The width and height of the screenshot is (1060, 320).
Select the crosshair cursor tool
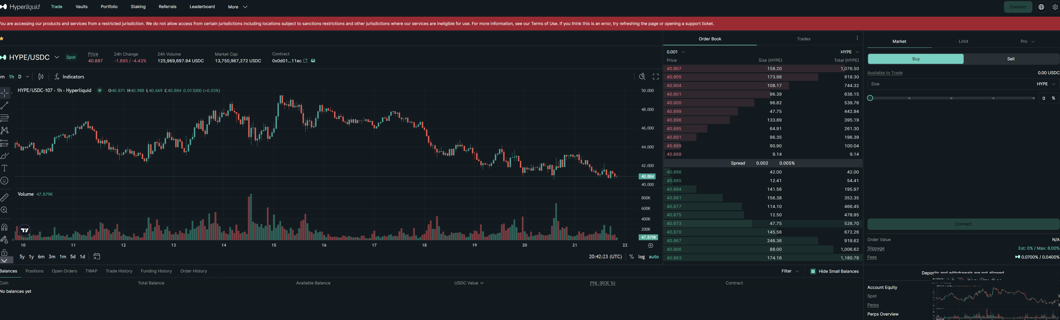(4, 93)
